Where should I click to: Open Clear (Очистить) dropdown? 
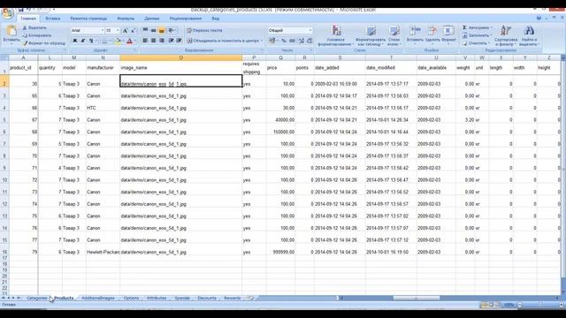coord(476,43)
